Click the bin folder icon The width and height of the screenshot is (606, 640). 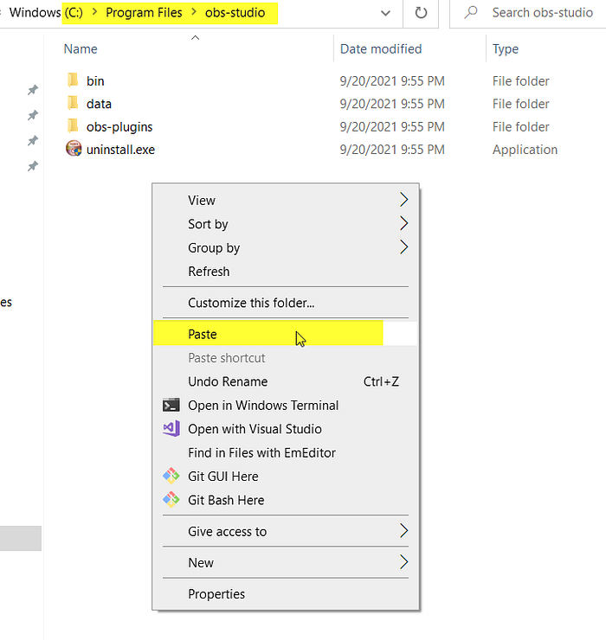(x=73, y=80)
